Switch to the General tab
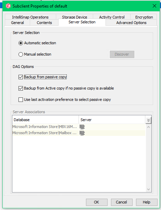This screenshot has height=210, width=161. pos(17,23)
